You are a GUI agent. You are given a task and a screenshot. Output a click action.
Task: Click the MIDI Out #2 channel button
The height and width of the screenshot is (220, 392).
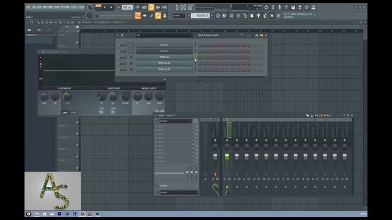pyautogui.click(x=164, y=64)
